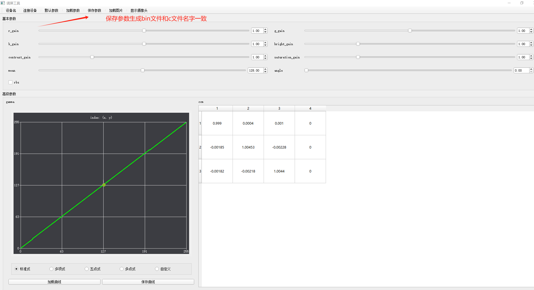Screen dimensions: 534x290
Task: Decrease b_gain with spin down arrow
Action: (x=265, y=45)
